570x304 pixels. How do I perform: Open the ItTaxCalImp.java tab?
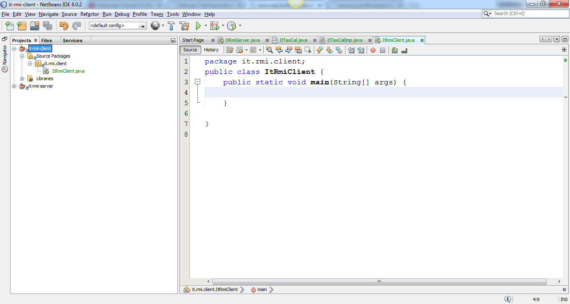[x=345, y=40]
